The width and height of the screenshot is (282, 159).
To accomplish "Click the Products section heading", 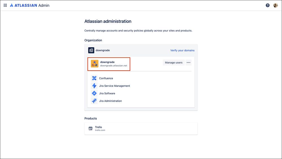I will click(x=91, y=118).
